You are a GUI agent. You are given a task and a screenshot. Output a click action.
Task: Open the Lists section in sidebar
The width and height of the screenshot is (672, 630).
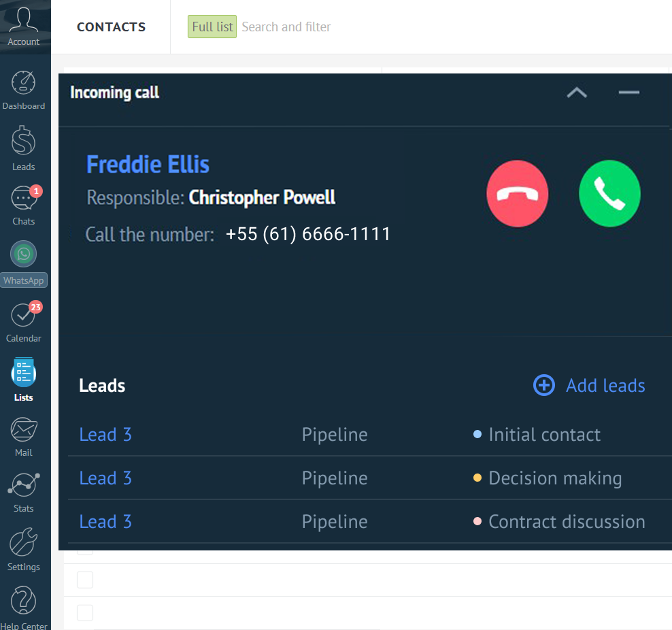tap(24, 380)
